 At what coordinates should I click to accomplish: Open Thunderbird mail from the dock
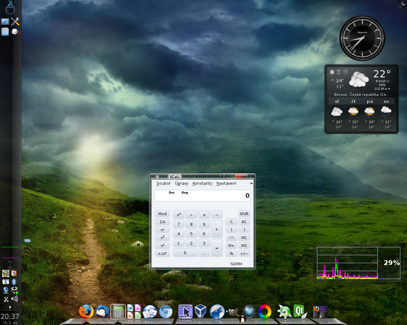coord(102,311)
